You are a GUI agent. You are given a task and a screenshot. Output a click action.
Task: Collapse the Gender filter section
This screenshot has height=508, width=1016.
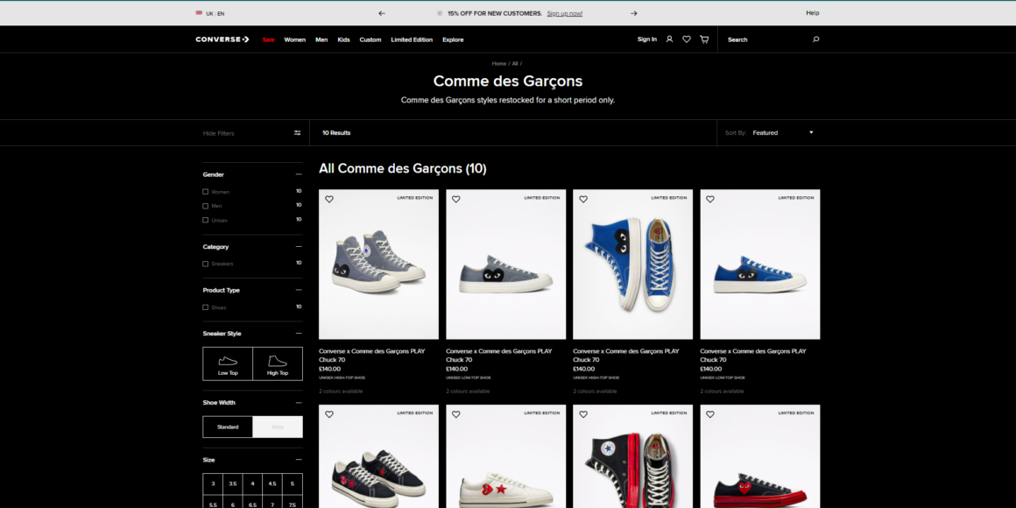pos(298,174)
